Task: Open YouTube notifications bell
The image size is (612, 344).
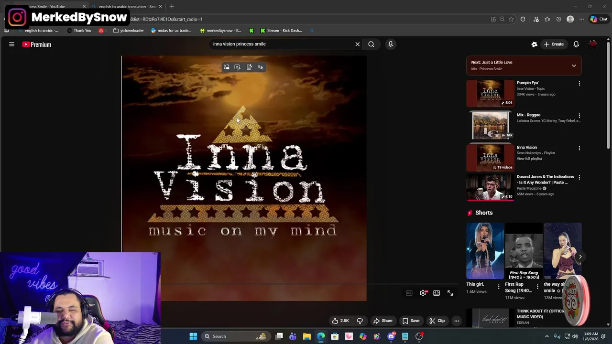Action: coord(576,44)
